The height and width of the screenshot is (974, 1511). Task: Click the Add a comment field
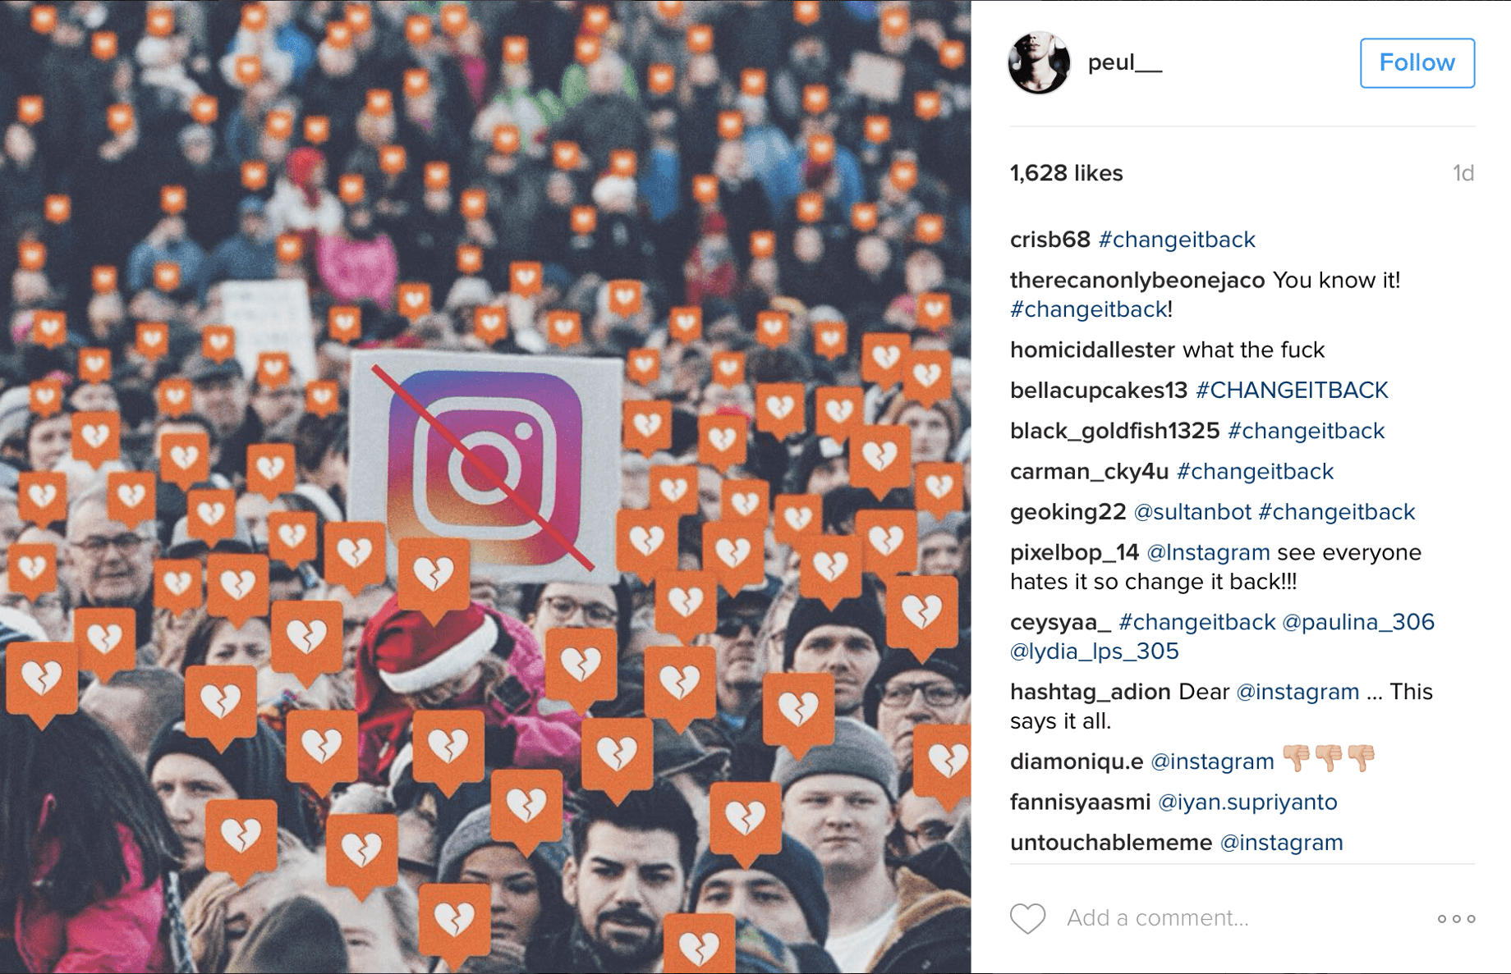[x=1157, y=917]
